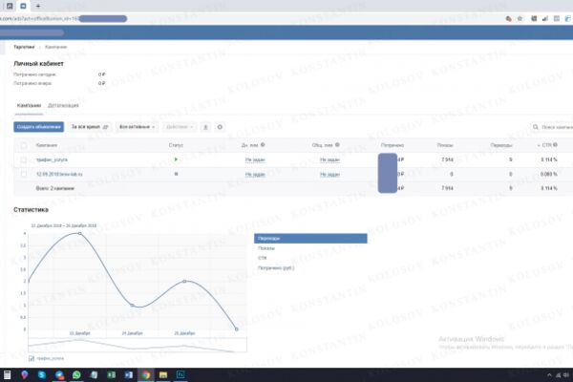
Task: Open the '12.09.2018' campaign link
Action: pyautogui.click(x=59, y=174)
